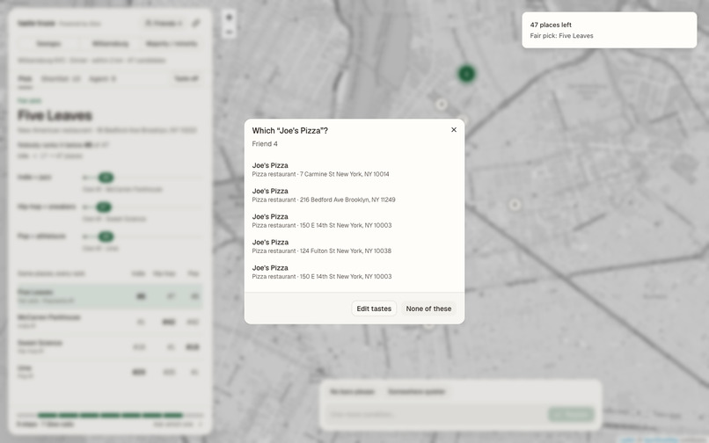Viewport: 709px width, 443px height.
Task: Choose Joe's Pizza at 216 Bedford Ave Brooklyn
Action: coord(354,195)
